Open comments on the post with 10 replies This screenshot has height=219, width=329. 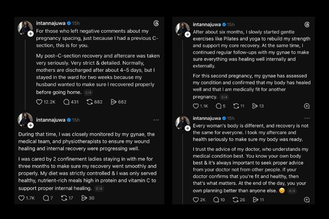(x=216, y=200)
